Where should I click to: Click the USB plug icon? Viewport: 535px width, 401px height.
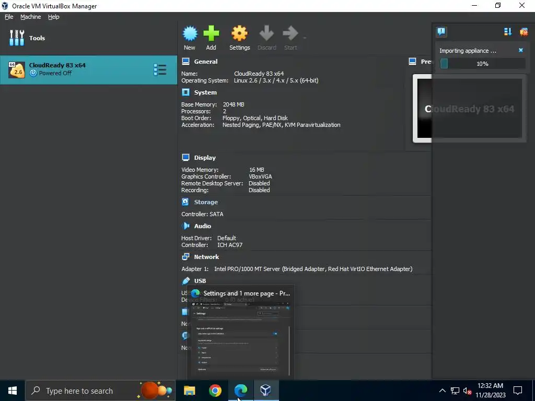(x=185, y=280)
